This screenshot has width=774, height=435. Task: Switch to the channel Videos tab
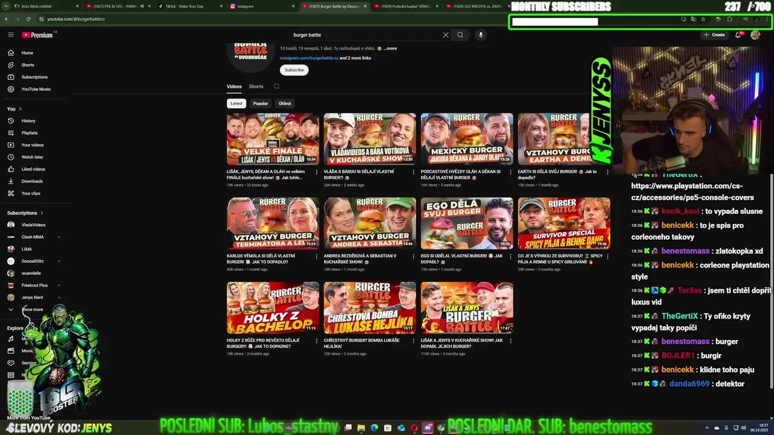(234, 86)
